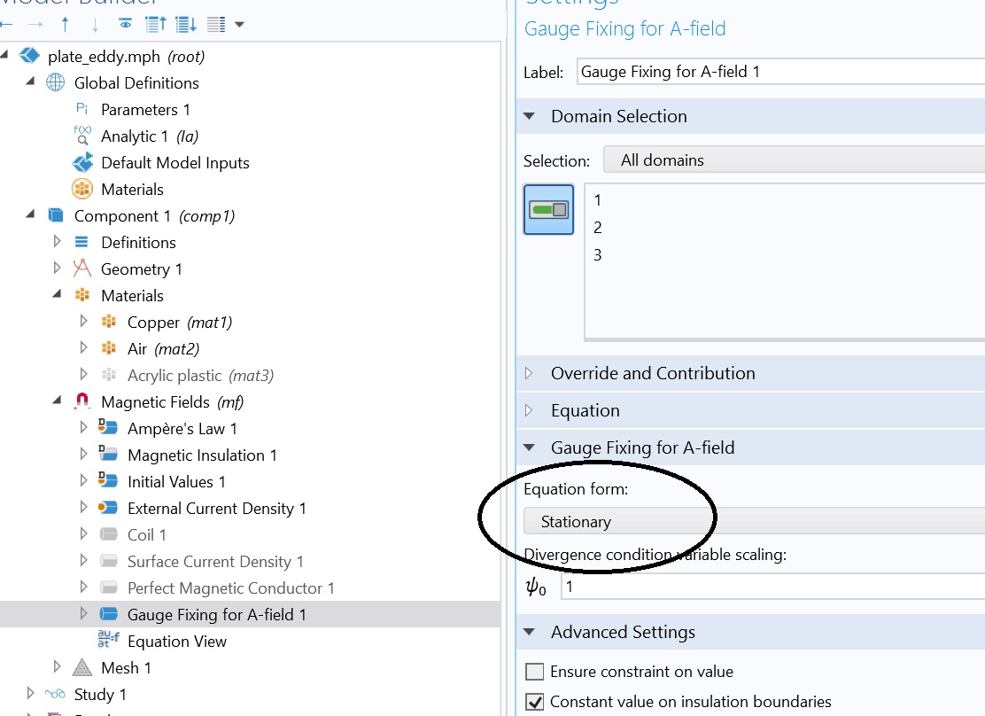The height and width of the screenshot is (716, 985).
Task: Open the Equation View node
Action: click(176, 642)
